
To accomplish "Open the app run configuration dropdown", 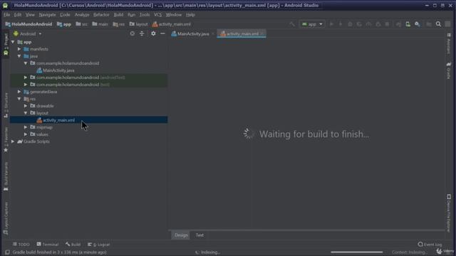I will 312,24.
